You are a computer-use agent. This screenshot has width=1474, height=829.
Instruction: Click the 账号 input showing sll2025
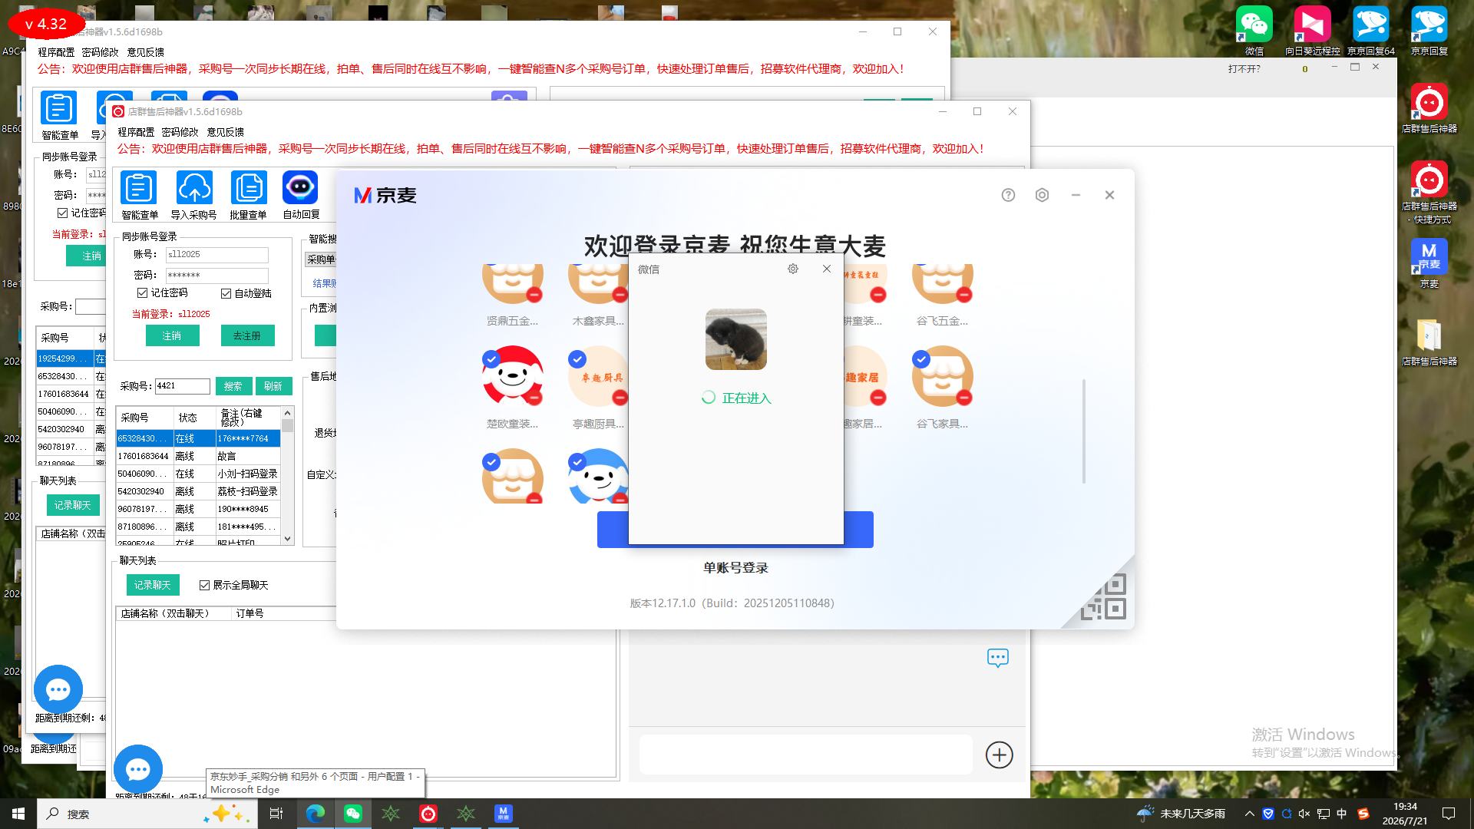[x=217, y=254]
